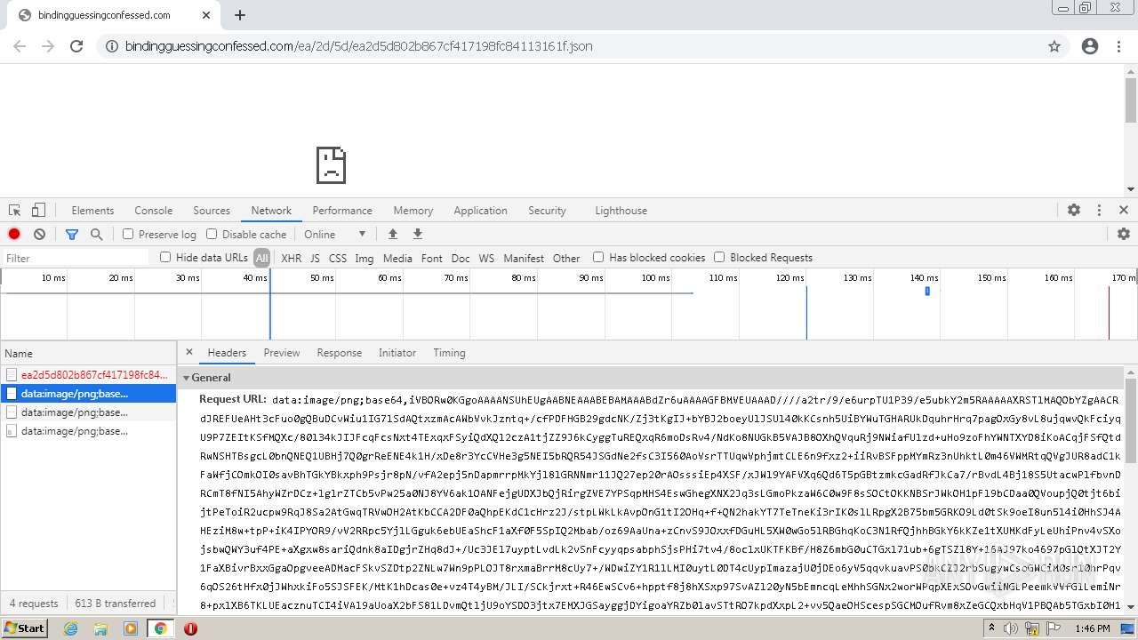Bookmark this page with star icon

(1054, 46)
